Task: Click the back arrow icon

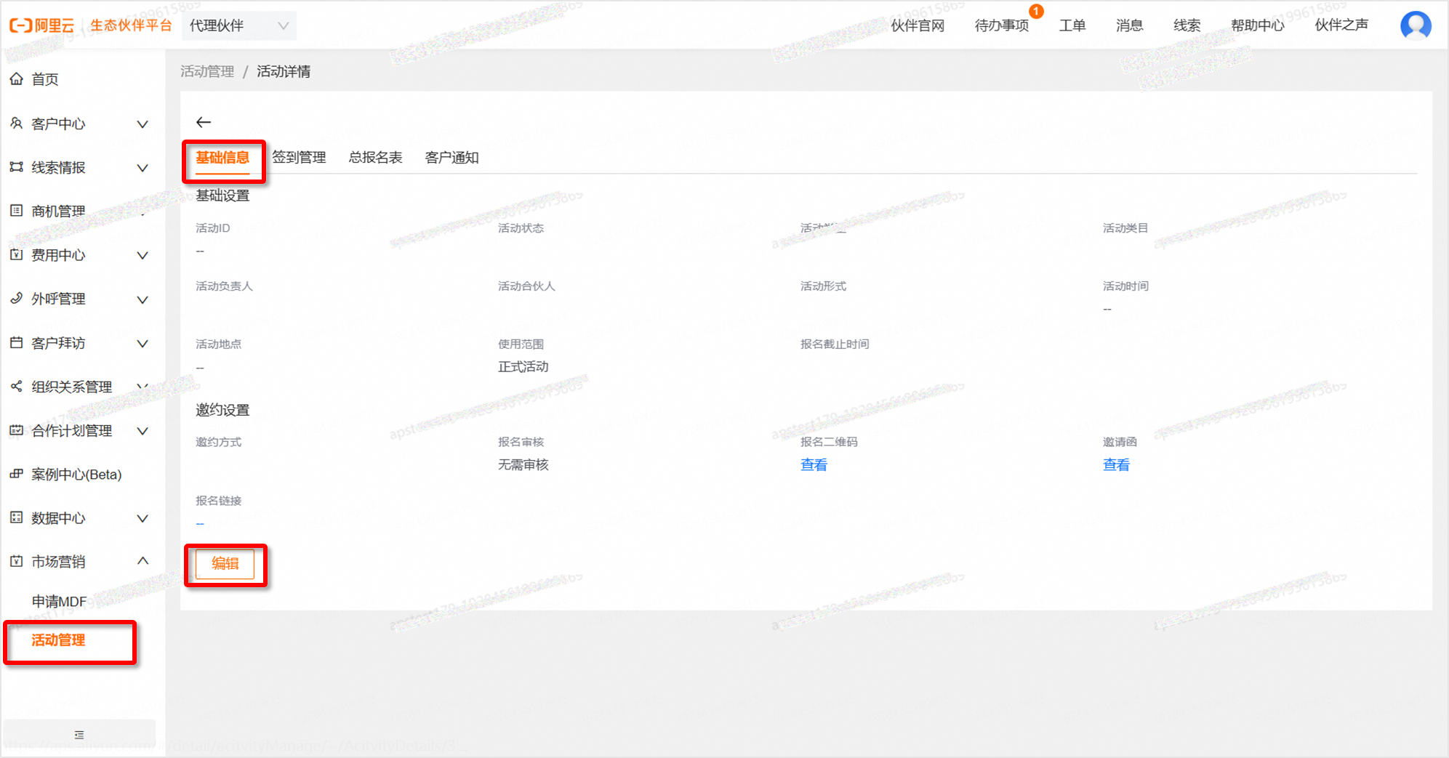Action: point(204,122)
